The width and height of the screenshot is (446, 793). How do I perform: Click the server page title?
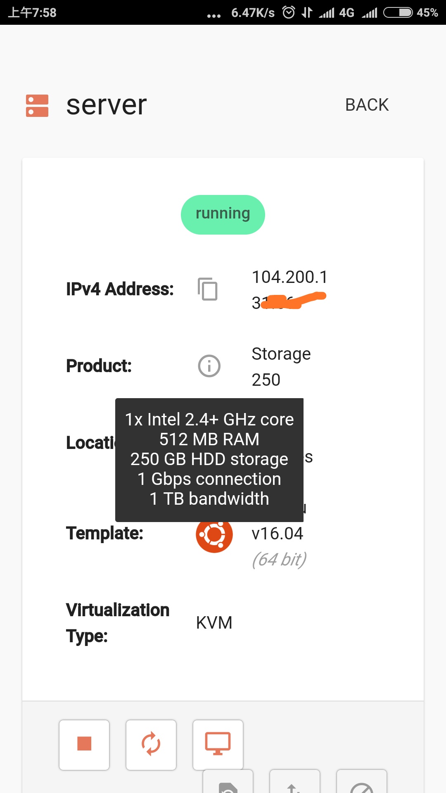(107, 105)
